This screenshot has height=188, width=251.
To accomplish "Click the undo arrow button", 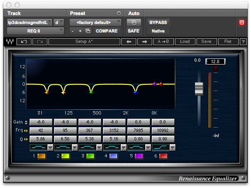I will click(24, 42).
